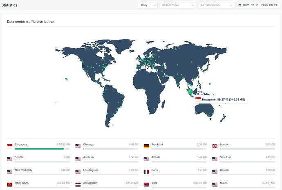282x190 pixels.
Task: Click the Singapore flag icon in list
Action: click(9, 145)
